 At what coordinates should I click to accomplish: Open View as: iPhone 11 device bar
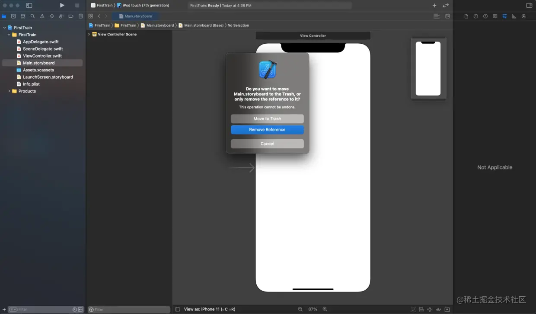coord(210,309)
